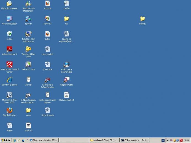Select the cinema na espanha document
Image resolution: width=191 pixels, height=143 pixels.
[x=66, y=34]
